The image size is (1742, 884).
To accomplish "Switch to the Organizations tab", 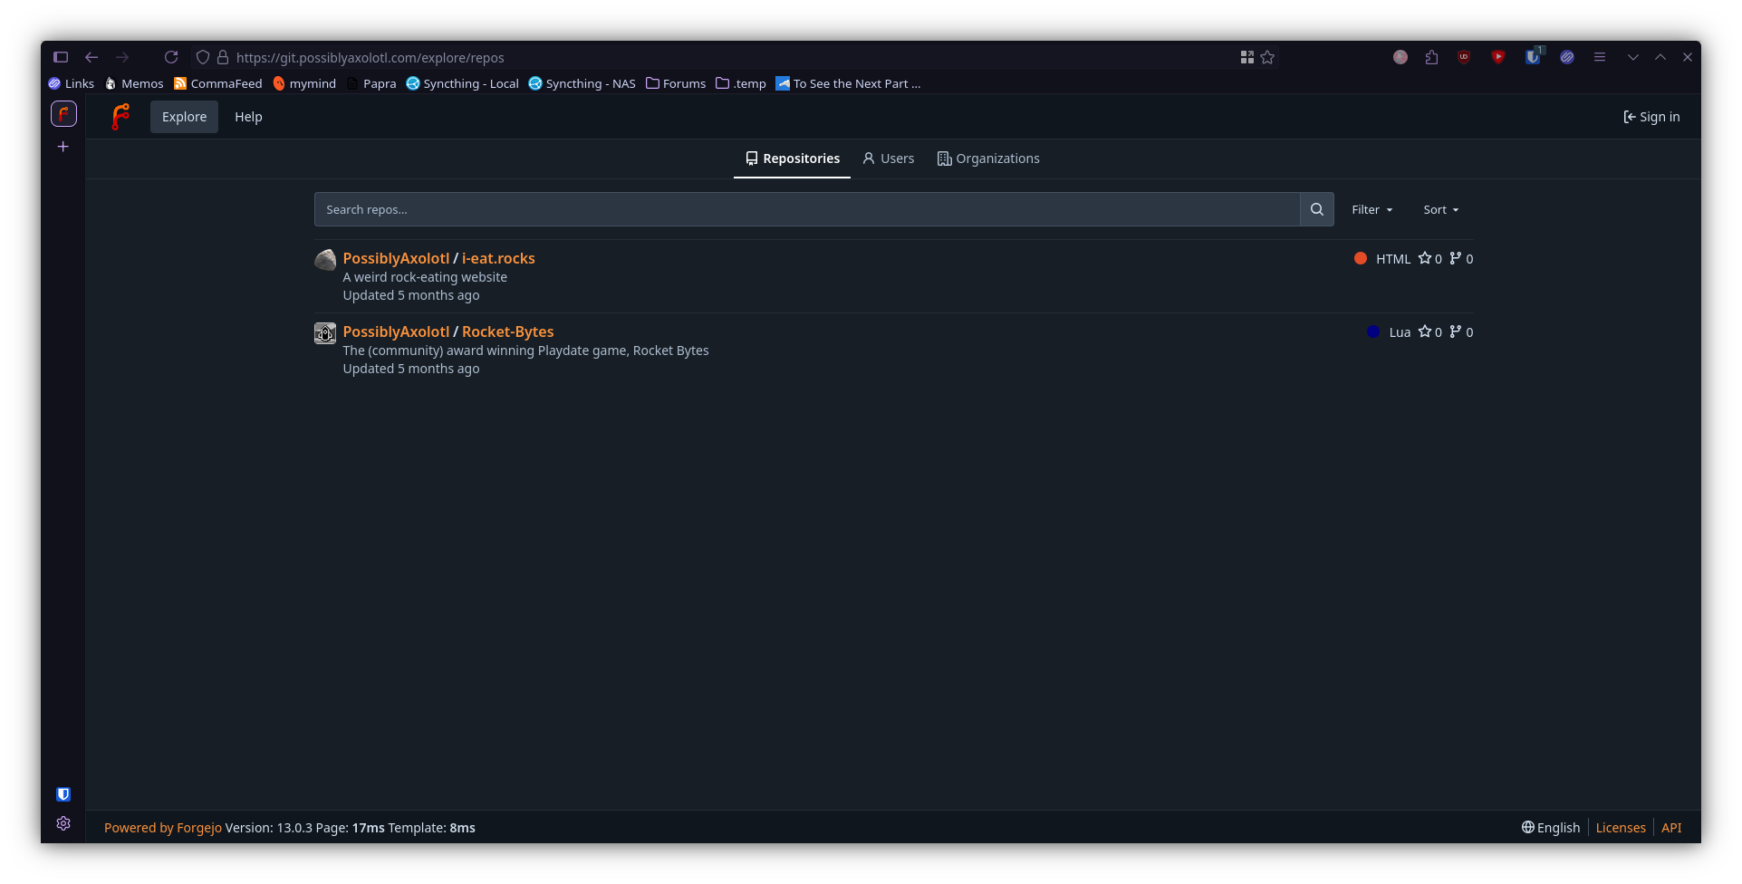I will [x=988, y=159].
